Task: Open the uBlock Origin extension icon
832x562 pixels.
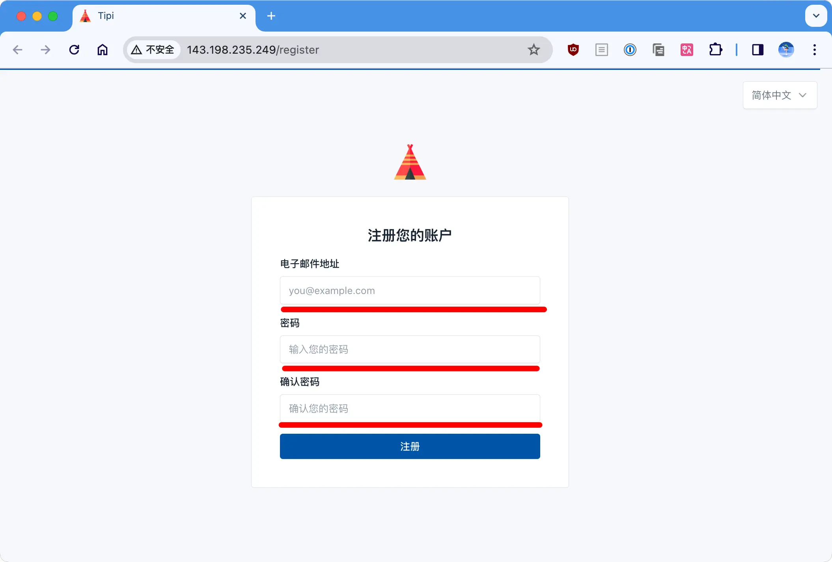Action: tap(573, 50)
